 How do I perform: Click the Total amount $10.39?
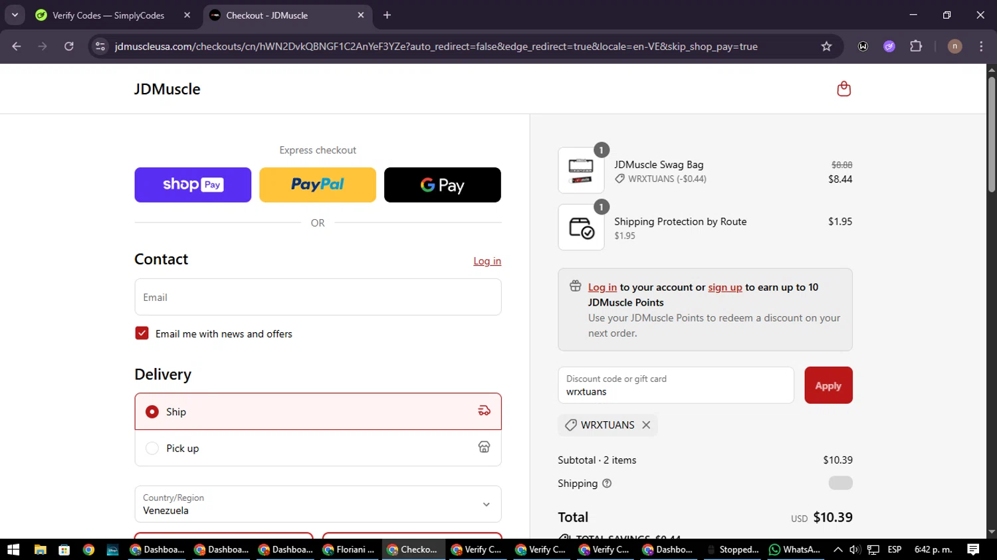(833, 517)
